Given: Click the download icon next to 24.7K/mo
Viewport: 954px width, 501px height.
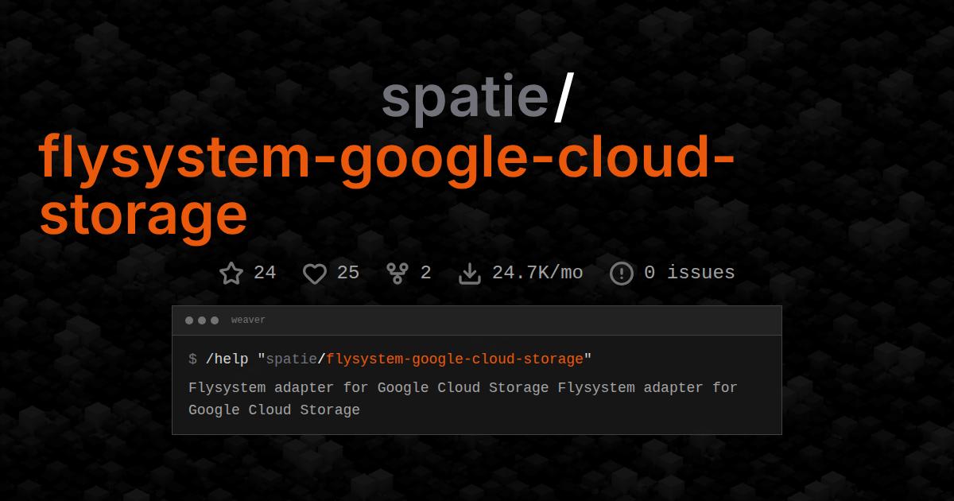Looking at the screenshot, I should (x=470, y=273).
